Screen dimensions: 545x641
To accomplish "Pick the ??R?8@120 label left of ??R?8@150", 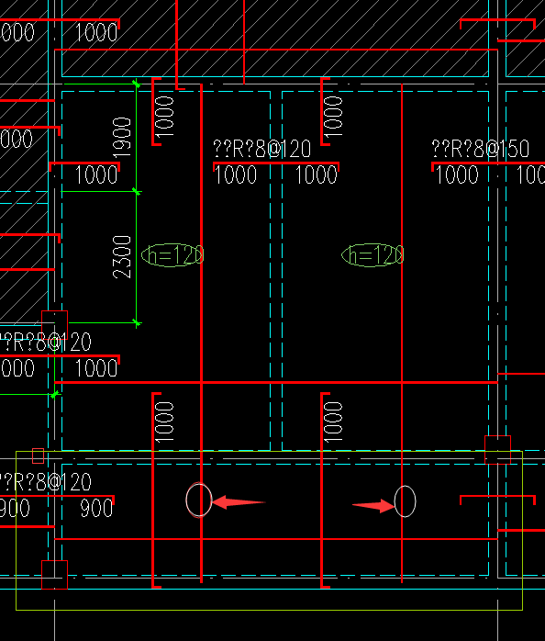I will pos(261,149).
